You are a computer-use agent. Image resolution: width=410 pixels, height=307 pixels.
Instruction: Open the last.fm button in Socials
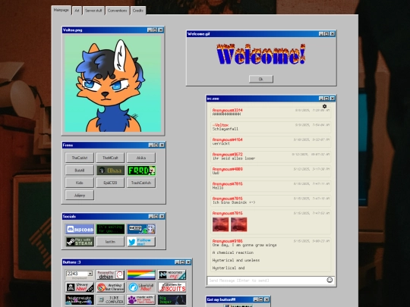click(x=110, y=242)
